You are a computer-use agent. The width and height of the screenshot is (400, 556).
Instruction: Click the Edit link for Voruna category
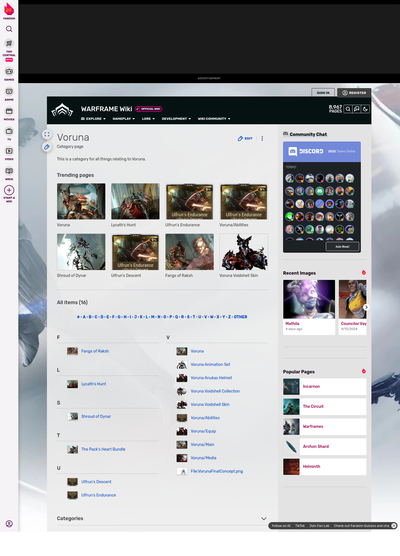[x=245, y=138]
